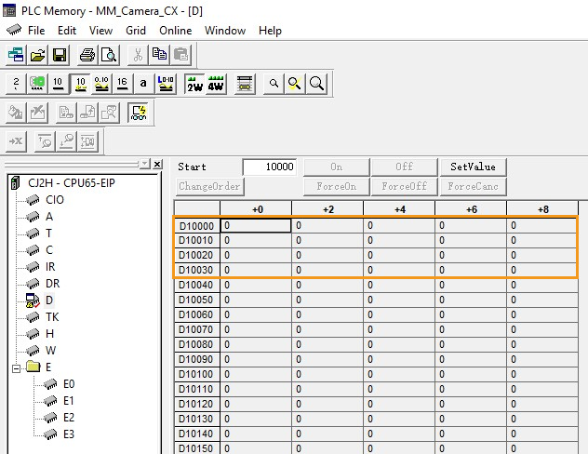The width and height of the screenshot is (588, 454).
Task: Click the largest magnifier zoom icon
Action: pyautogui.click(x=317, y=84)
